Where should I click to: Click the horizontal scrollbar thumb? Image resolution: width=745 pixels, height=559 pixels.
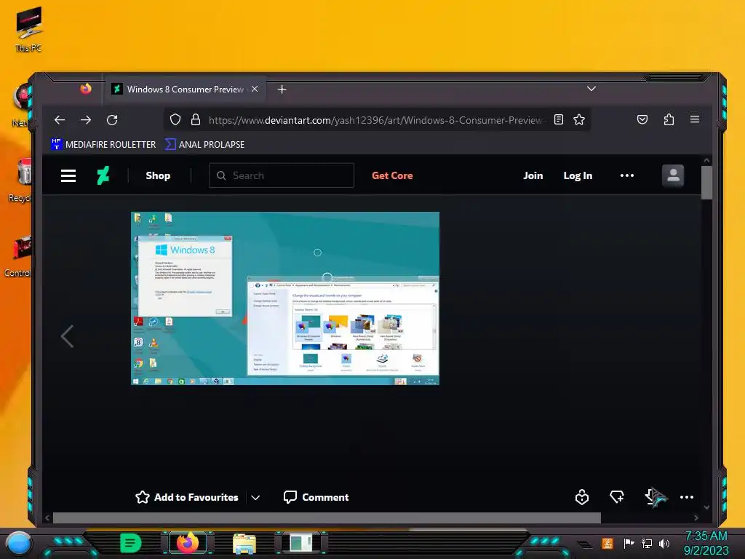(x=327, y=518)
